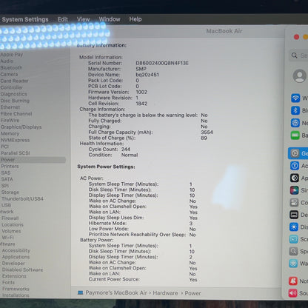Image resolution: width=308 pixels, height=308 pixels.
Task: Click the Network globe icon
Action: (295, 123)
